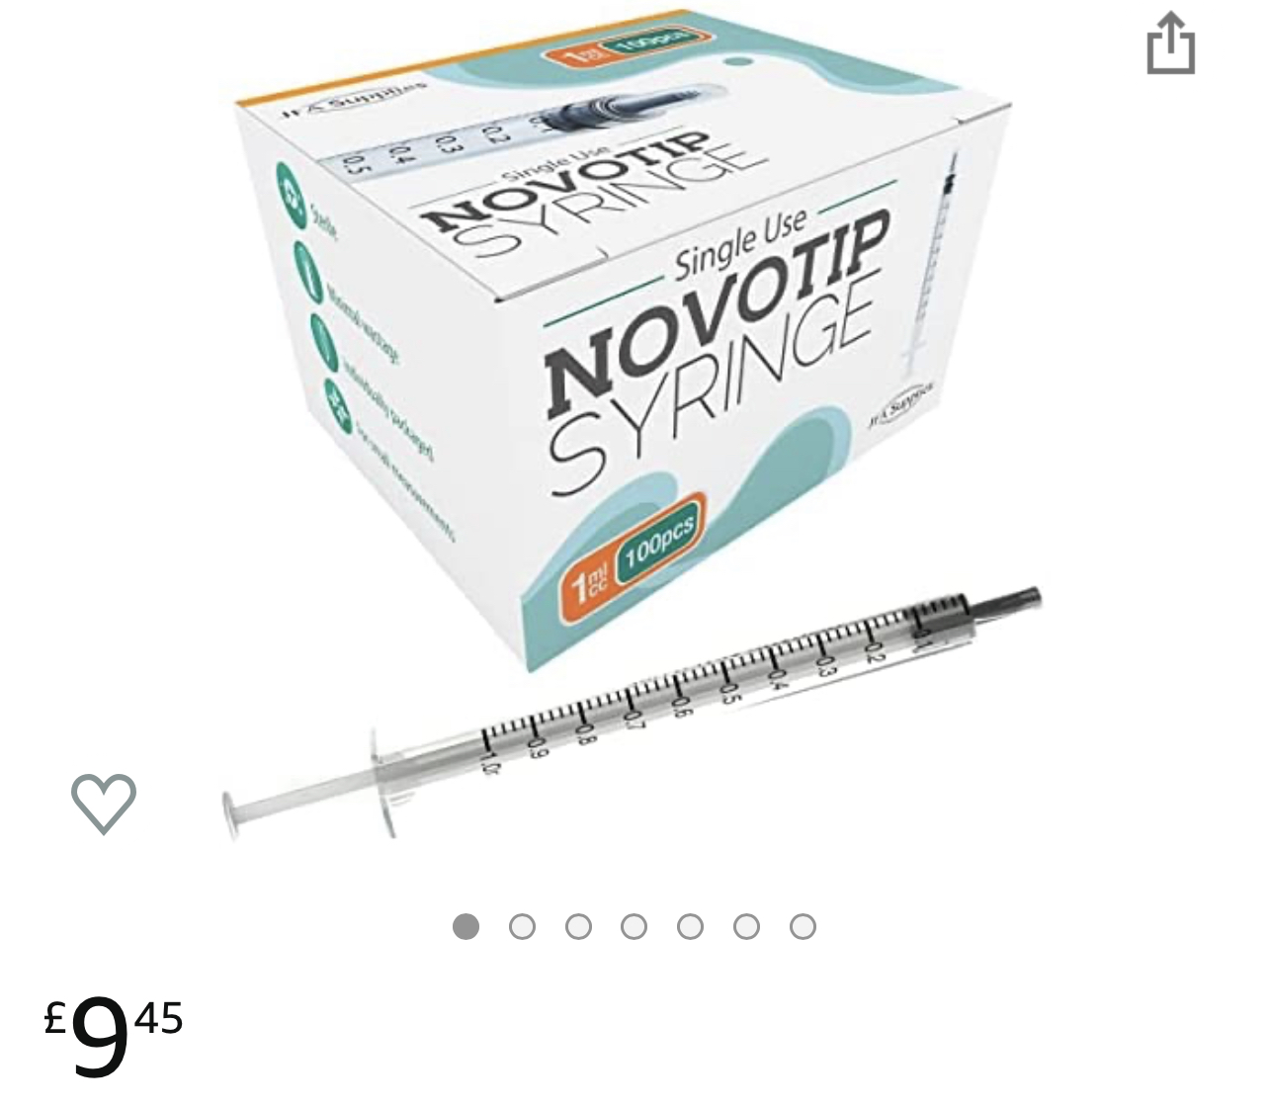Select the first image indicator dot
This screenshot has width=1269, height=1107.
tap(465, 926)
